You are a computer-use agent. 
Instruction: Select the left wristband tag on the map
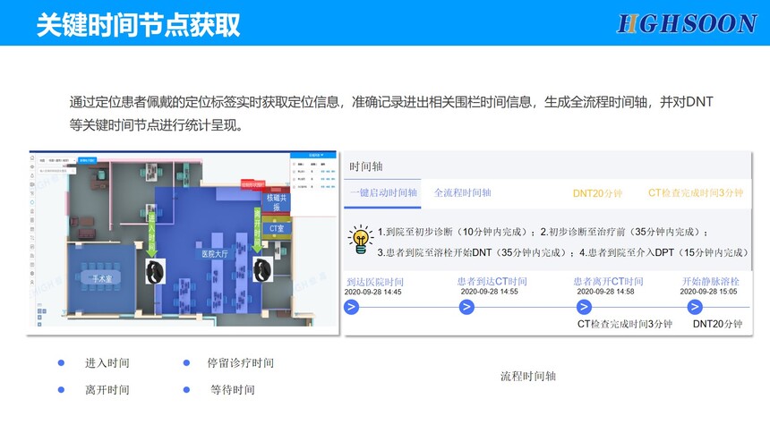click(155, 269)
